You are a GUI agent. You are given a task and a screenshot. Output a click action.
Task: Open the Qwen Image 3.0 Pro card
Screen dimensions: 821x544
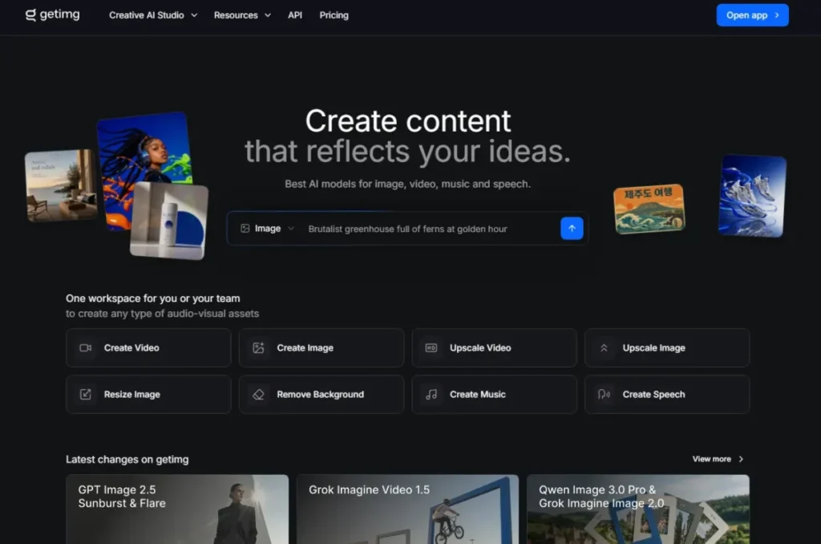coord(637,509)
